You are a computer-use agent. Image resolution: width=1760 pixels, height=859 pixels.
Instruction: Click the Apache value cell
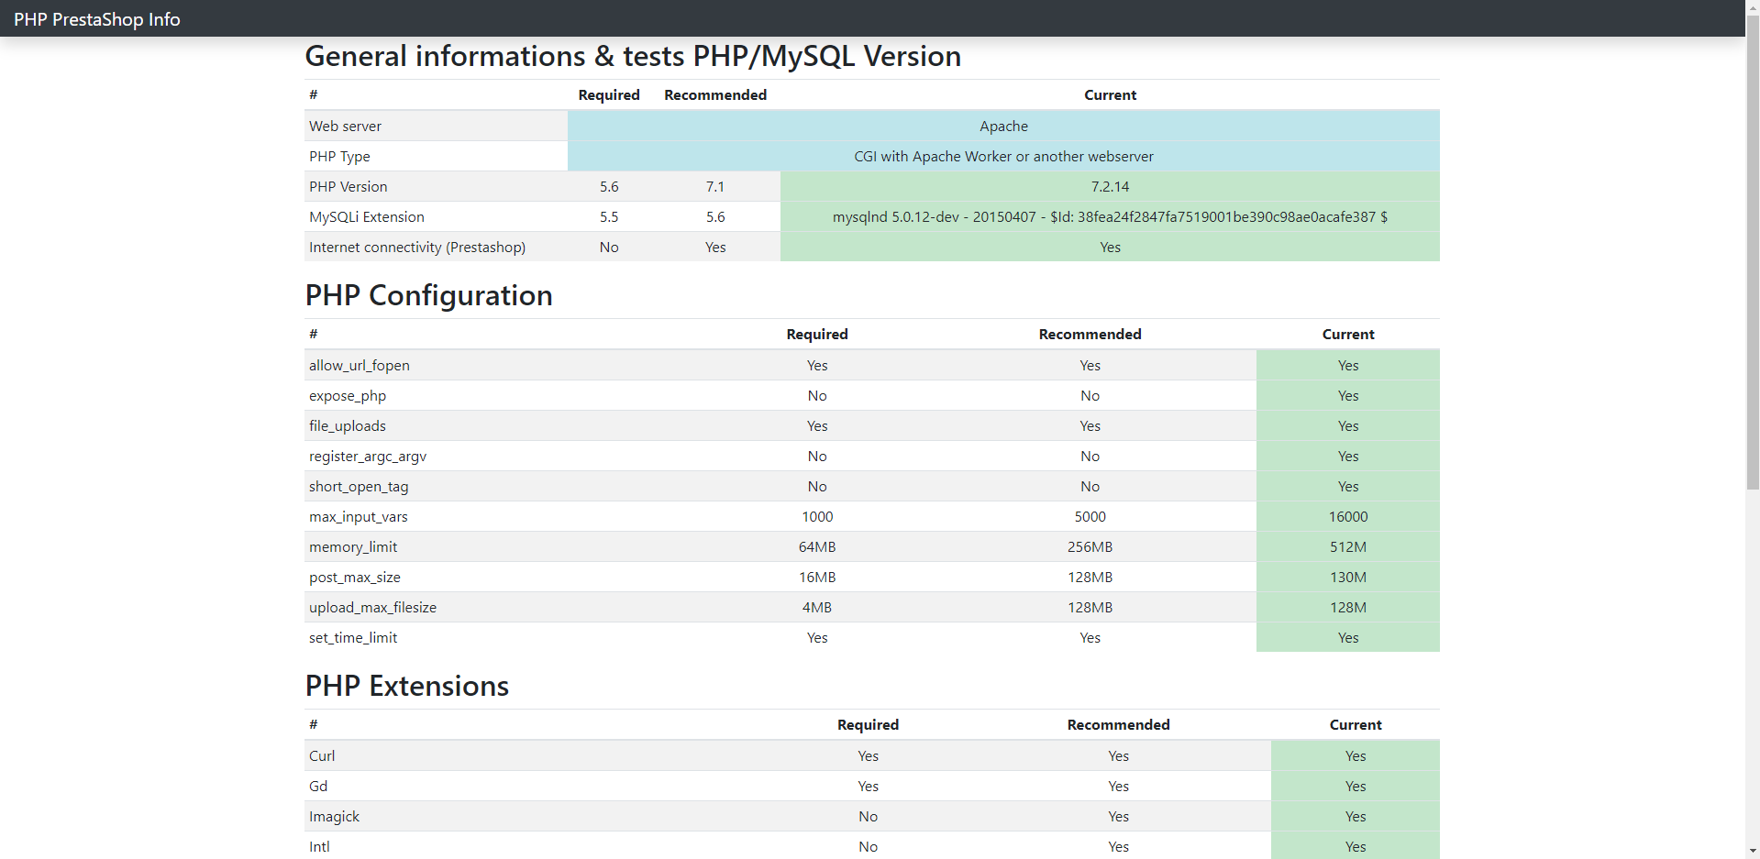pyautogui.click(x=1002, y=126)
